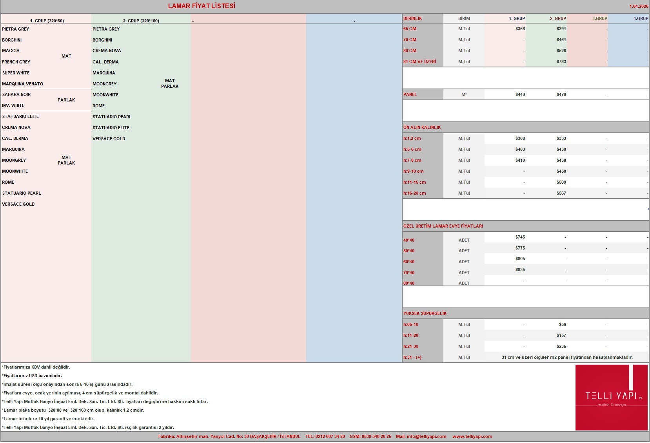Screen dimensions: 650x443
Task: Select the '1. GRUP (320*80)' column header
Action: click(47, 21)
